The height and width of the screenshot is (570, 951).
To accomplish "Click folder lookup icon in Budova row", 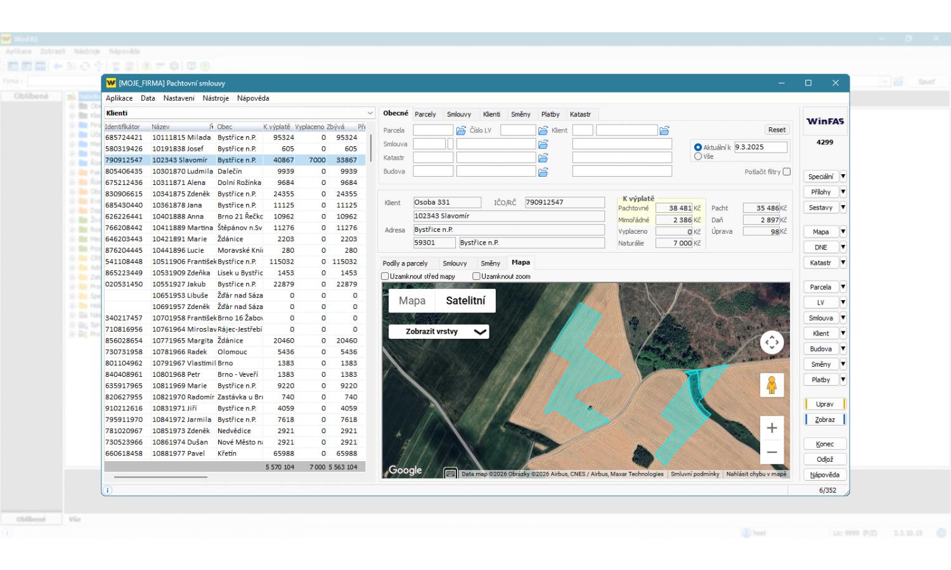I will pos(543,172).
